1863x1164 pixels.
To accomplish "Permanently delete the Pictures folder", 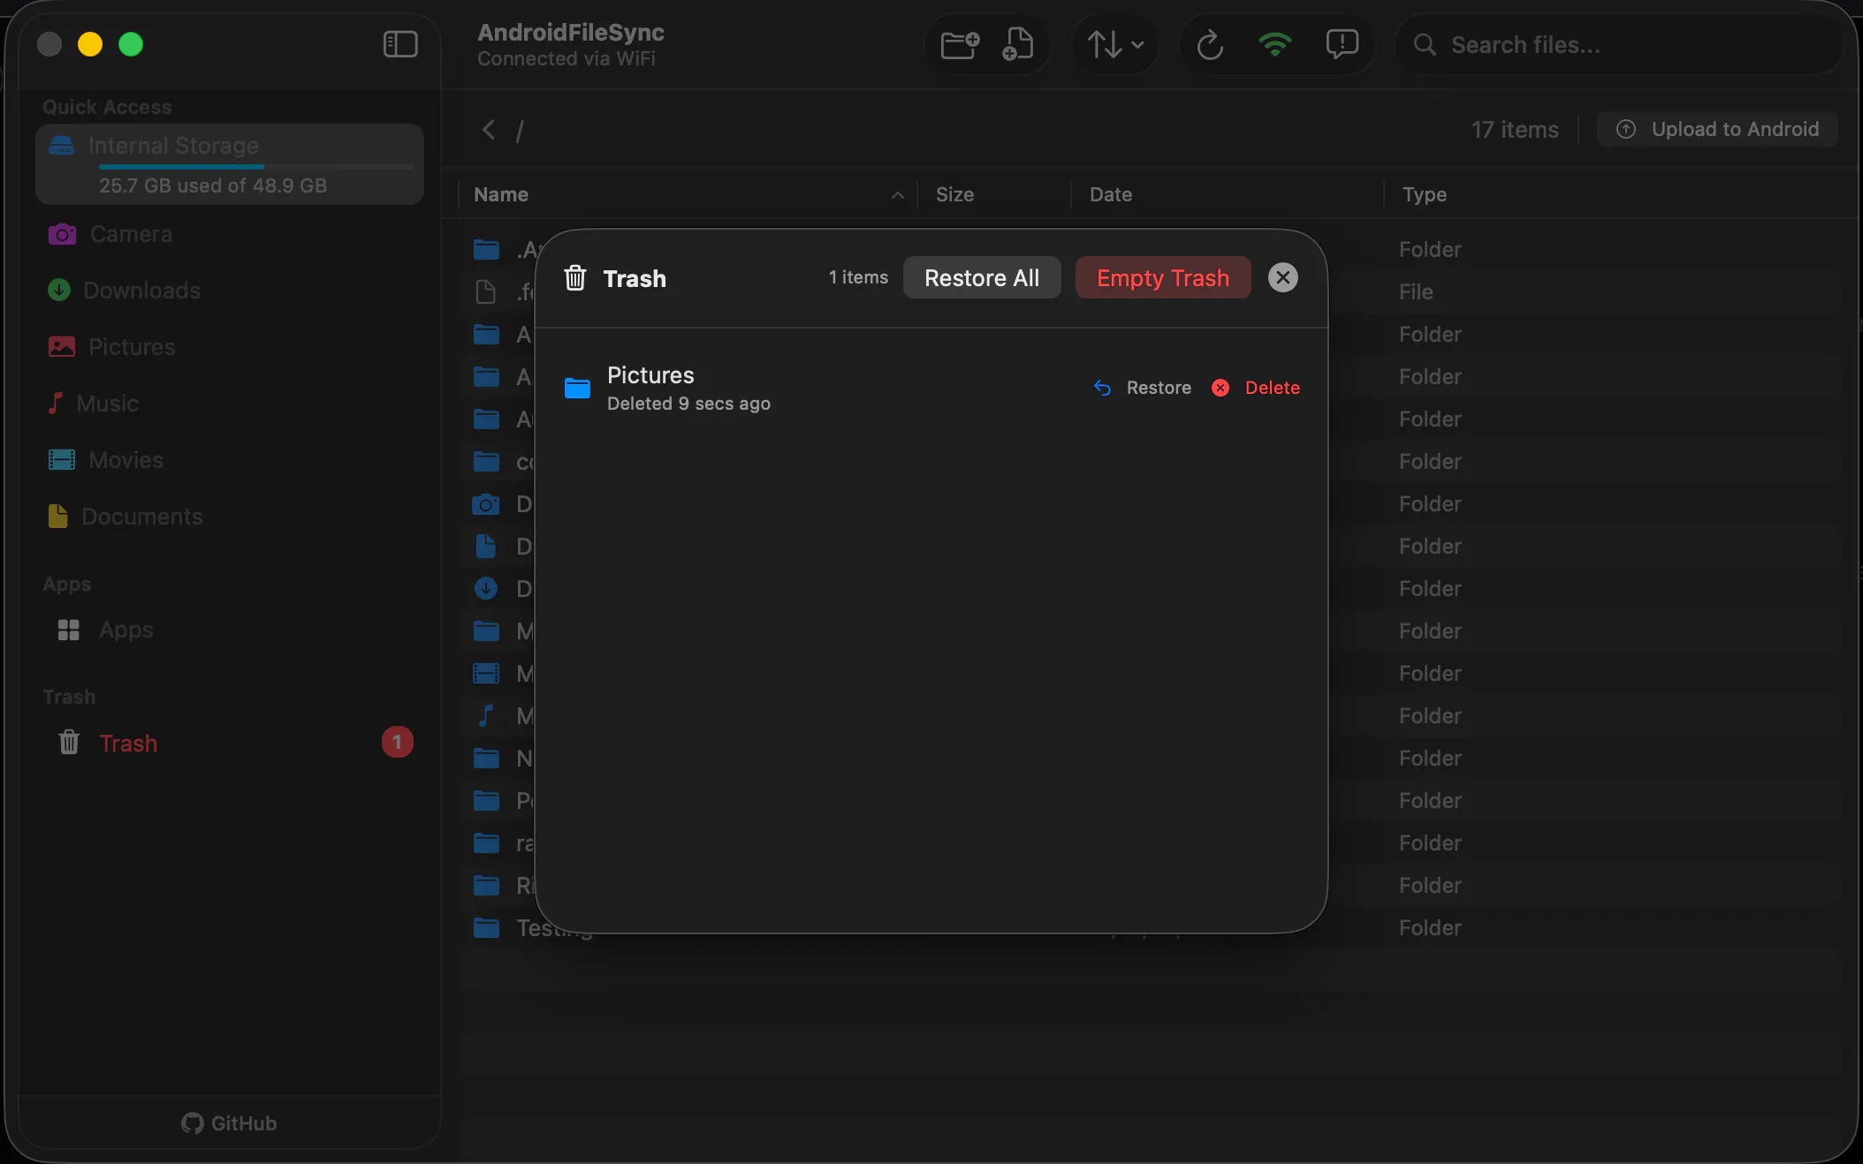I will (x=1256, y=388).
